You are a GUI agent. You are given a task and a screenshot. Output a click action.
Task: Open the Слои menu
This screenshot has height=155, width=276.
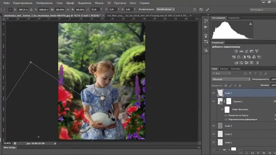pos(60,3)
